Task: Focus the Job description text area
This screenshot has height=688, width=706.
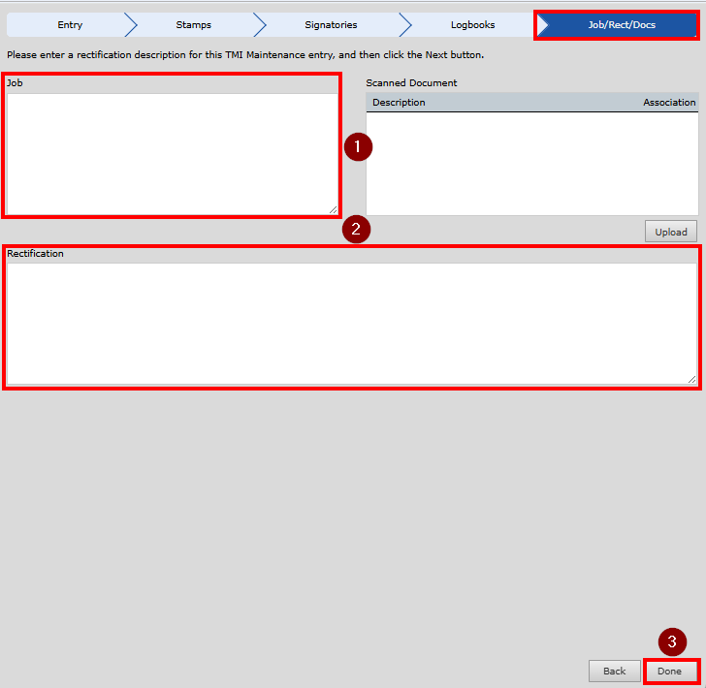Action: (x=171, y=153)
